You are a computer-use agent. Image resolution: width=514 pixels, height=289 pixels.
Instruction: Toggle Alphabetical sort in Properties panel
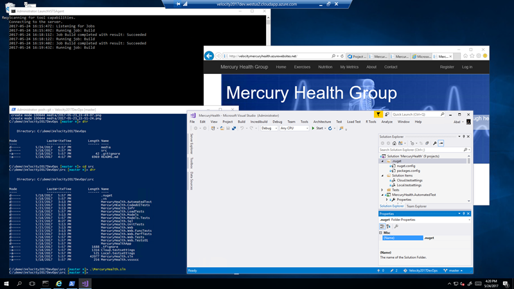point(389,227)
